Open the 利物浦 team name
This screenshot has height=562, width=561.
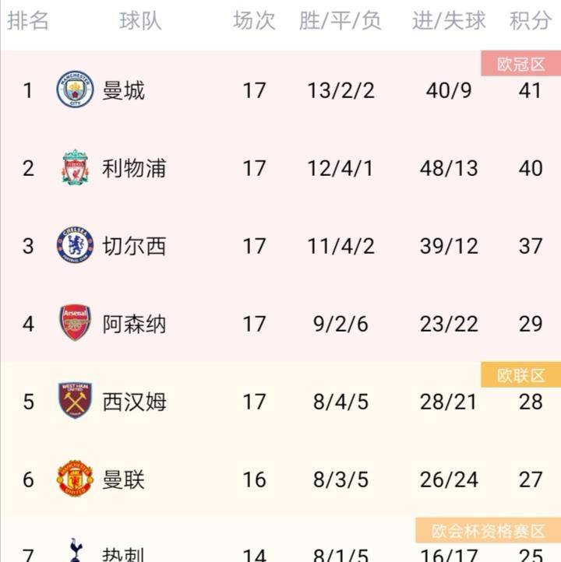click(134, 168)
